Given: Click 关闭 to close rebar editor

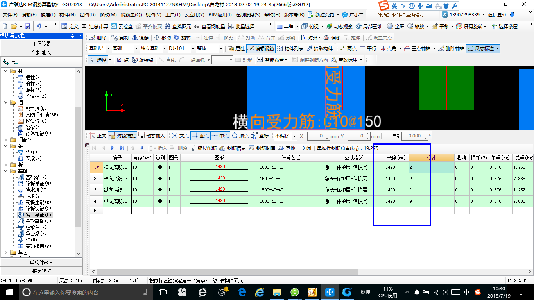Looking at the screenshot, I should tap(306, 148).
